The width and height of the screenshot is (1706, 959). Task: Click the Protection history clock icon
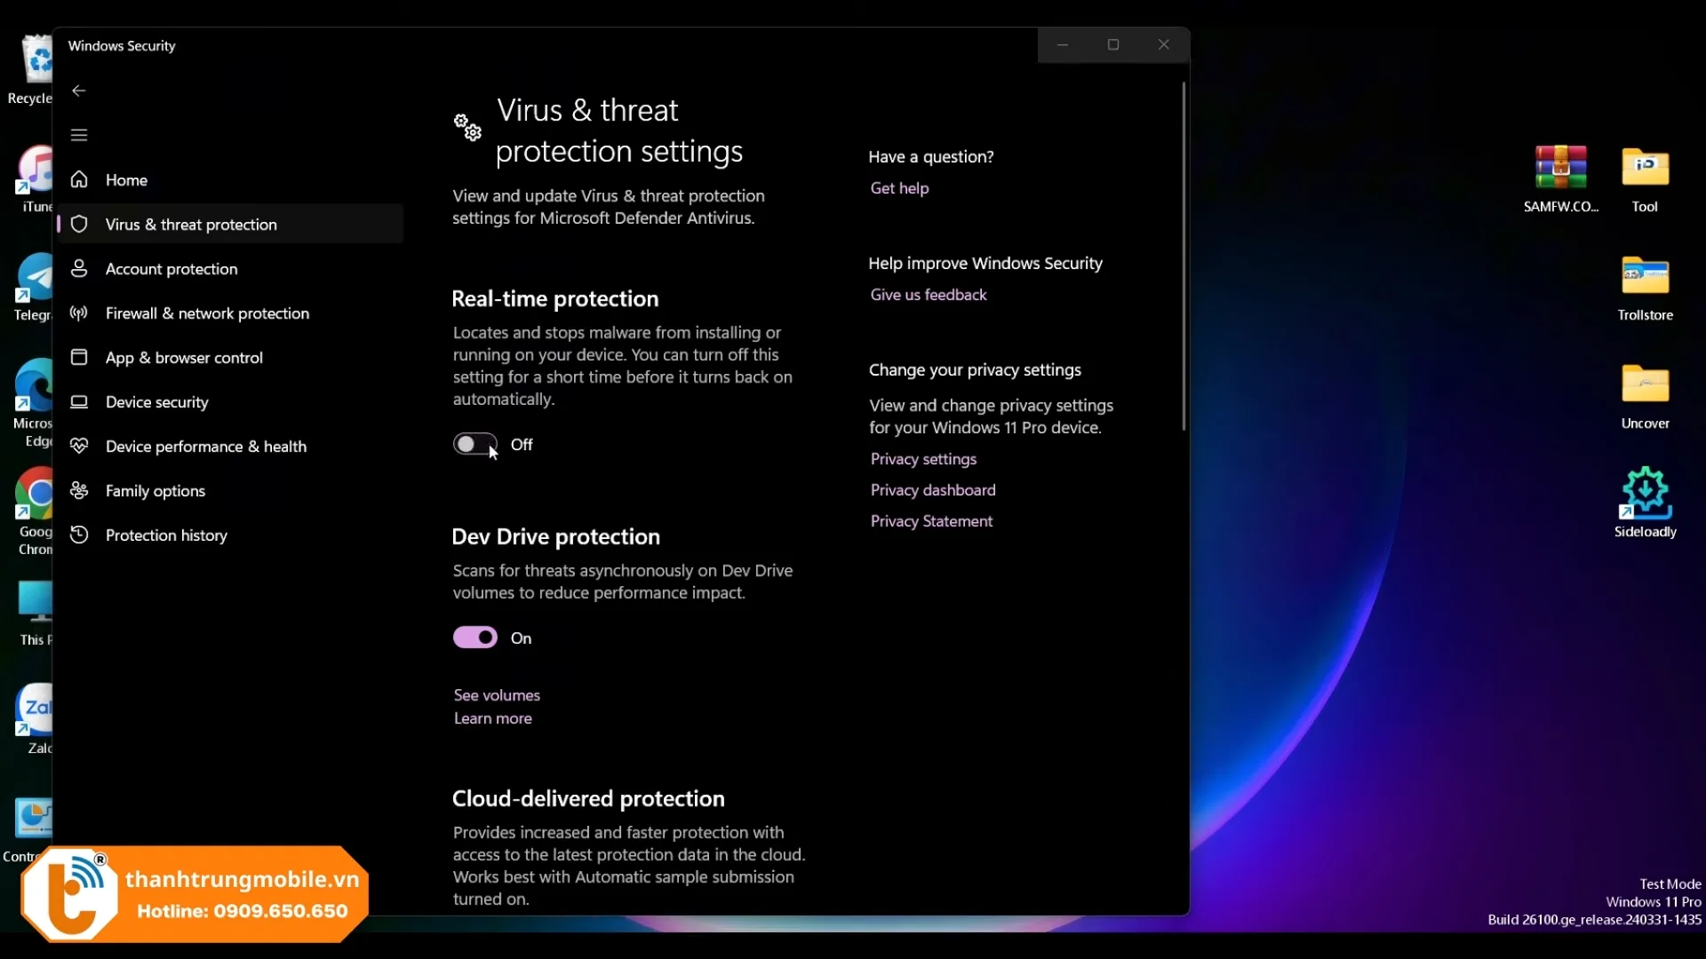(79, 535)
